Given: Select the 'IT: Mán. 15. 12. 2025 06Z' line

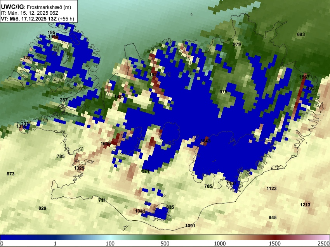Looking at the screenshot, I should coord(30,13).
